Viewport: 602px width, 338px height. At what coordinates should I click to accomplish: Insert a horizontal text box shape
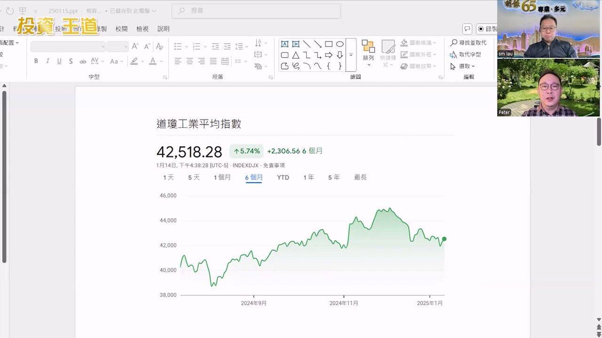tap(285, 44)
